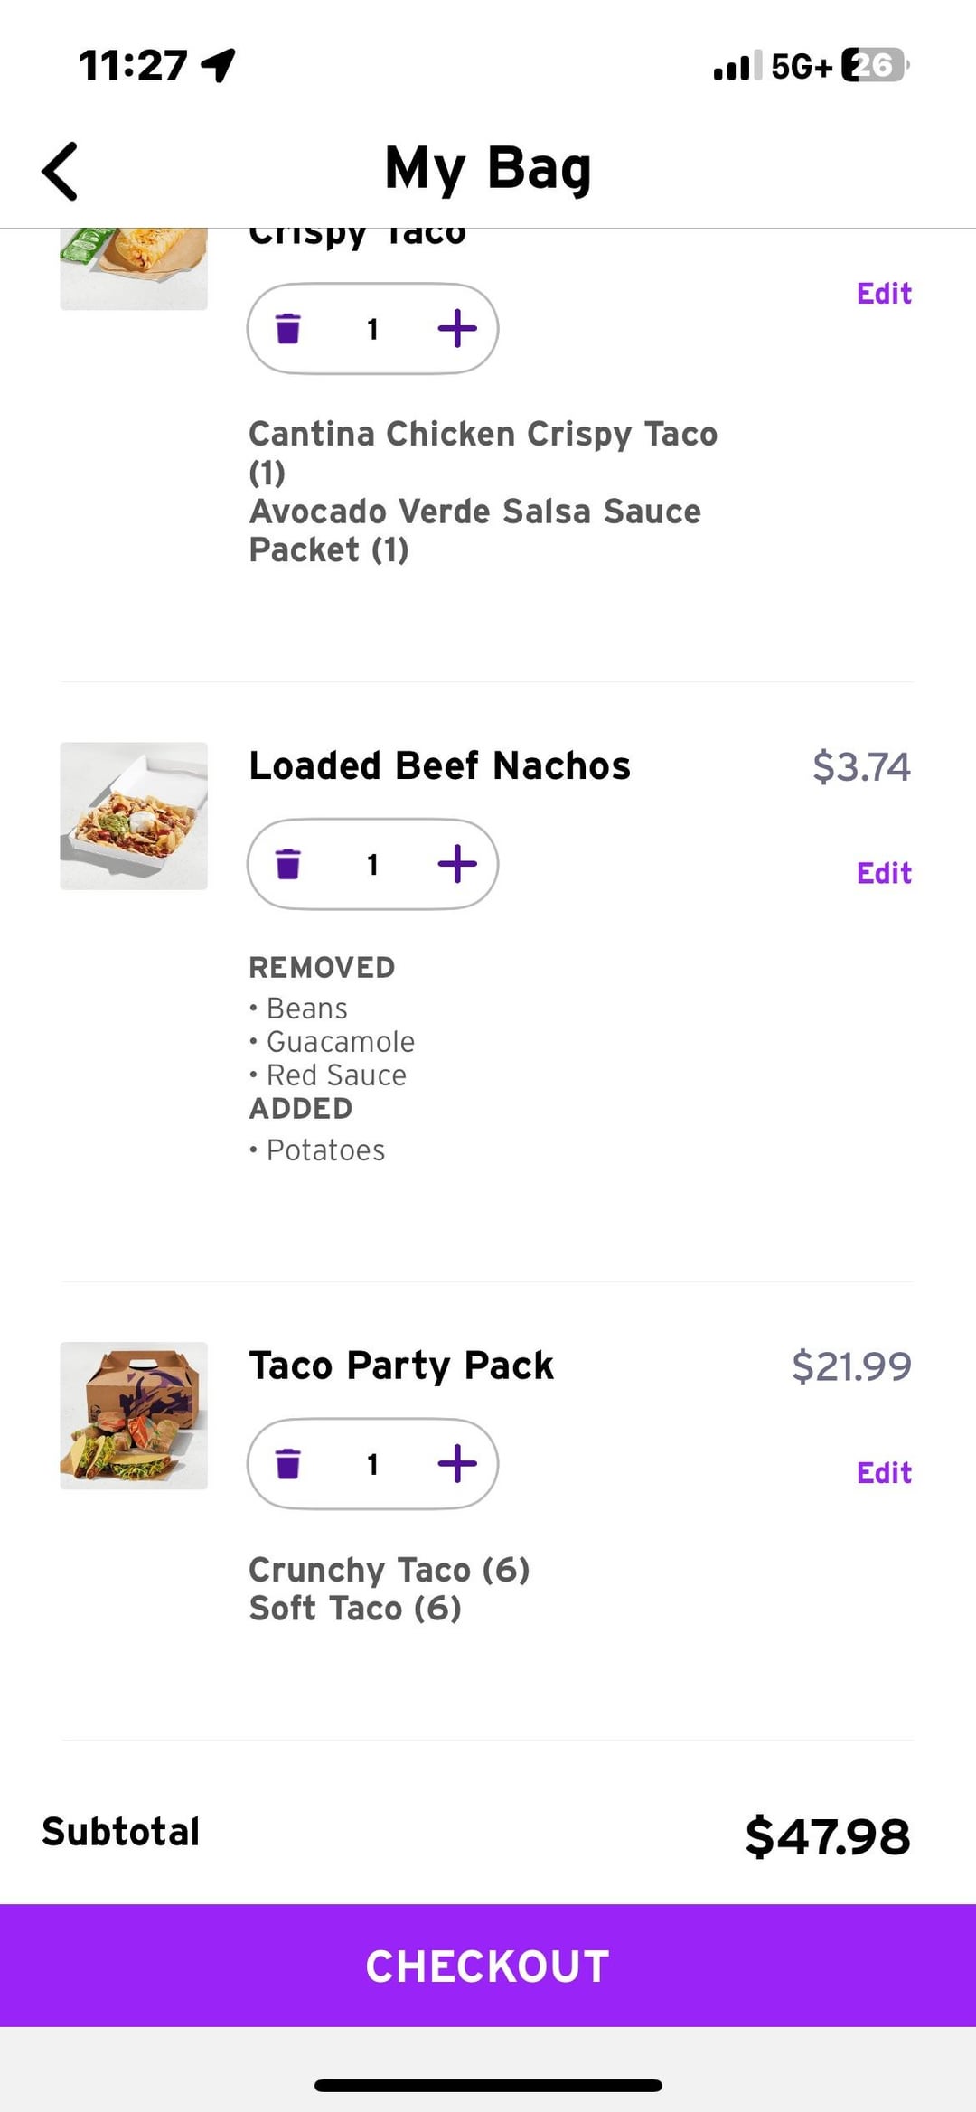
Task: Add one more Taco Party Pack
Action: point(457,1463)
